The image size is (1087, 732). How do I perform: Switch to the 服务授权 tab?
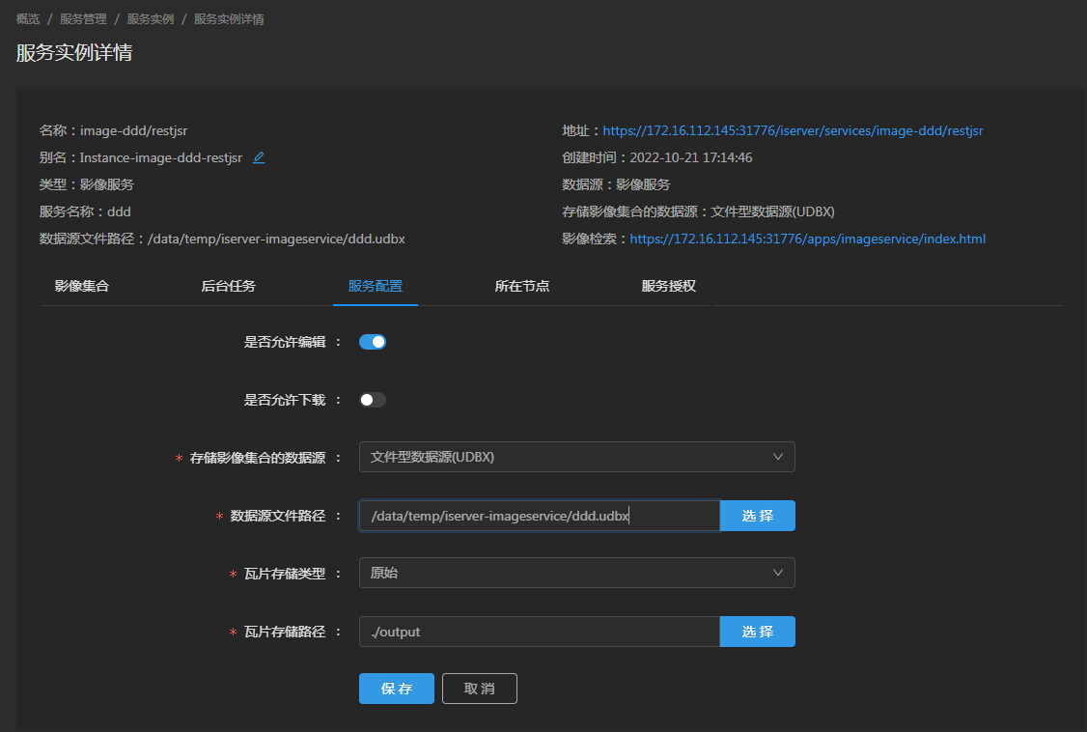point(666,286)
